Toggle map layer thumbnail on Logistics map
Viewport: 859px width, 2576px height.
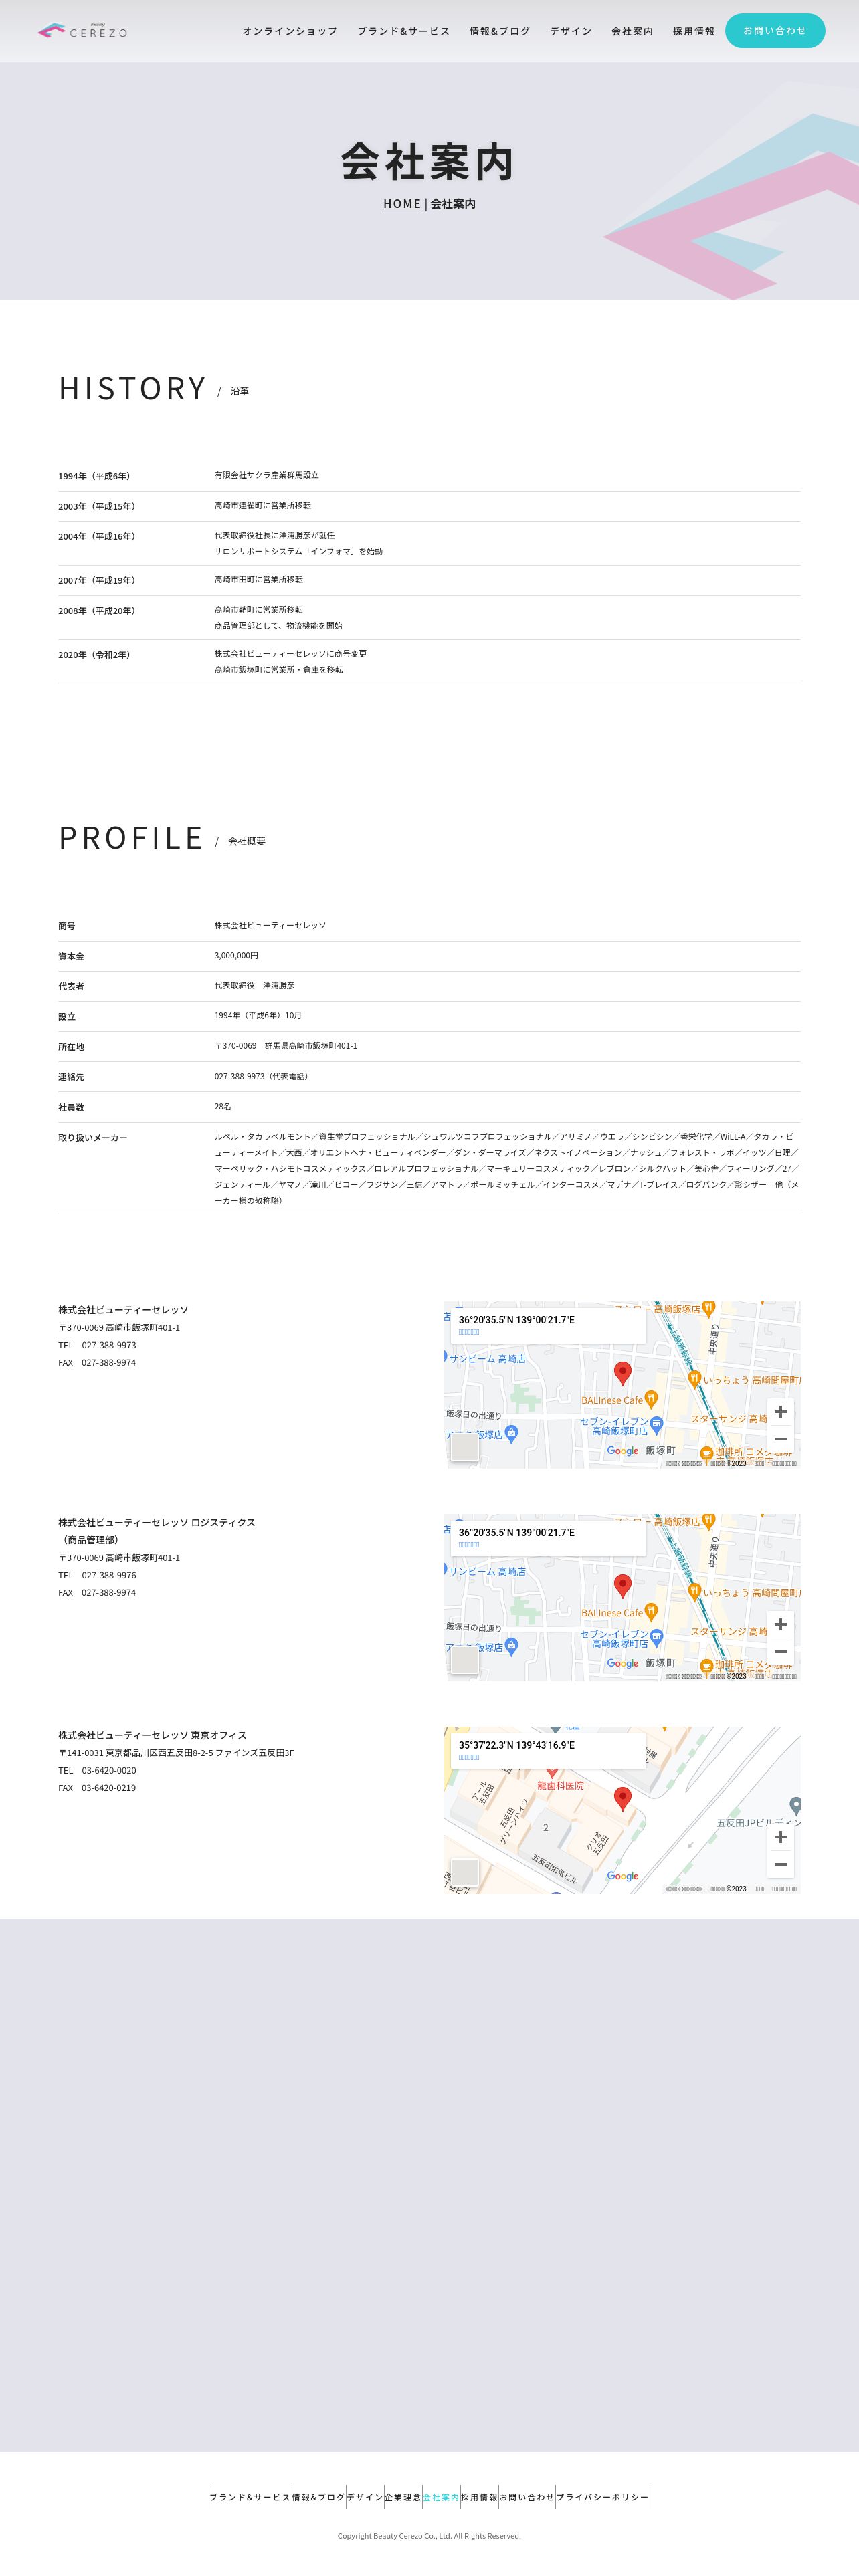tap(464, 1660)
